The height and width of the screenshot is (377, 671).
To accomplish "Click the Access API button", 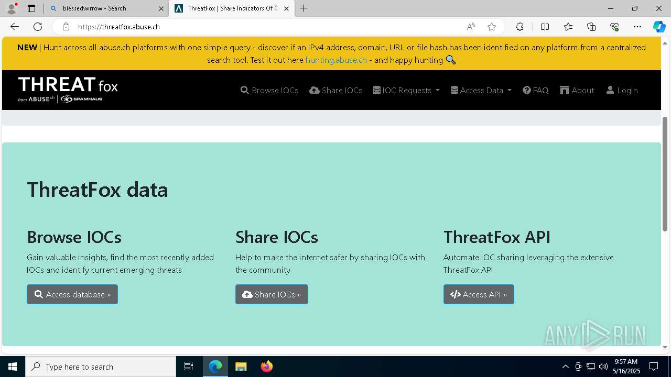I will (479, 294).
